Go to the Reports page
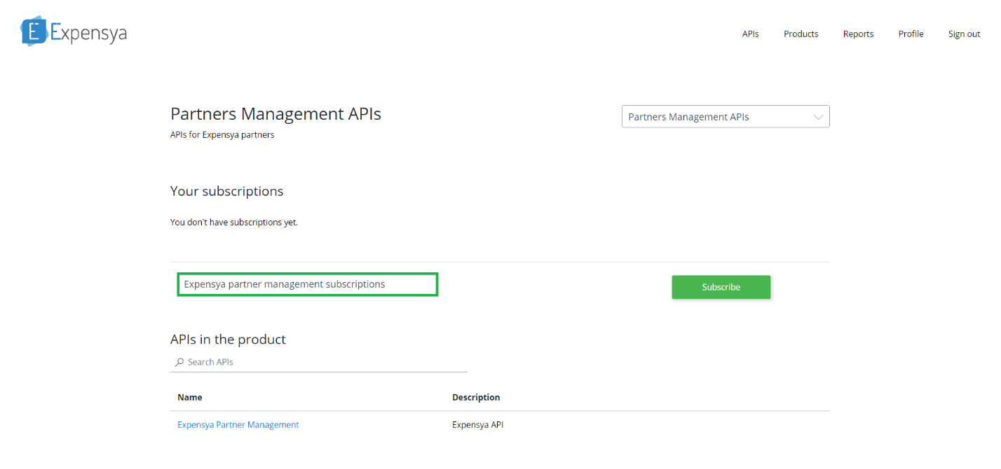 pos(858,34)
